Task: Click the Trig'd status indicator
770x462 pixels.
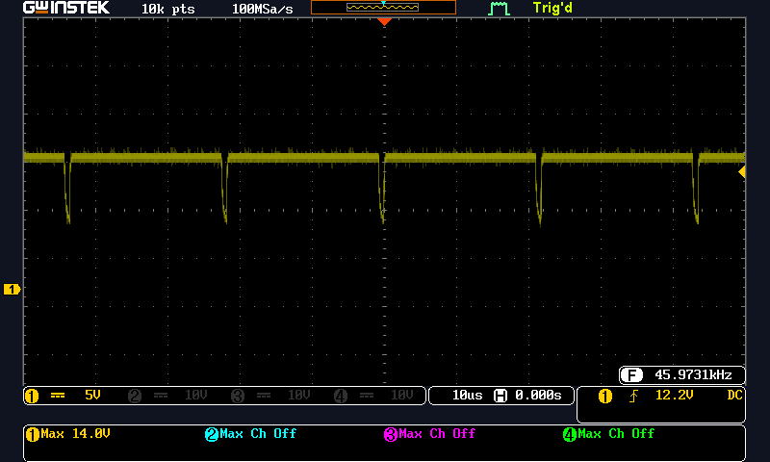Action: click(x=552, y=8)
